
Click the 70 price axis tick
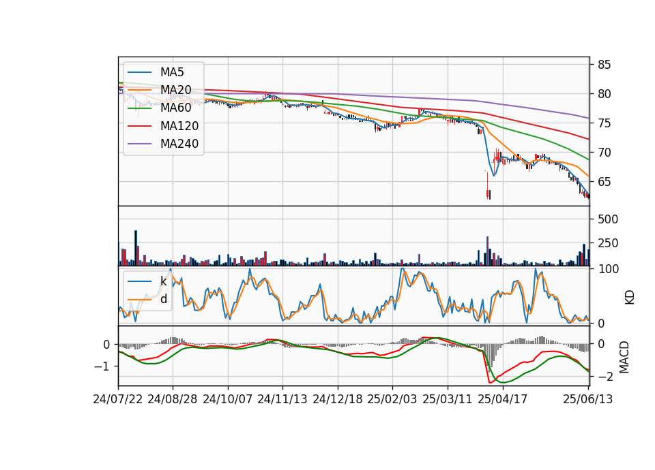[604, 153]
